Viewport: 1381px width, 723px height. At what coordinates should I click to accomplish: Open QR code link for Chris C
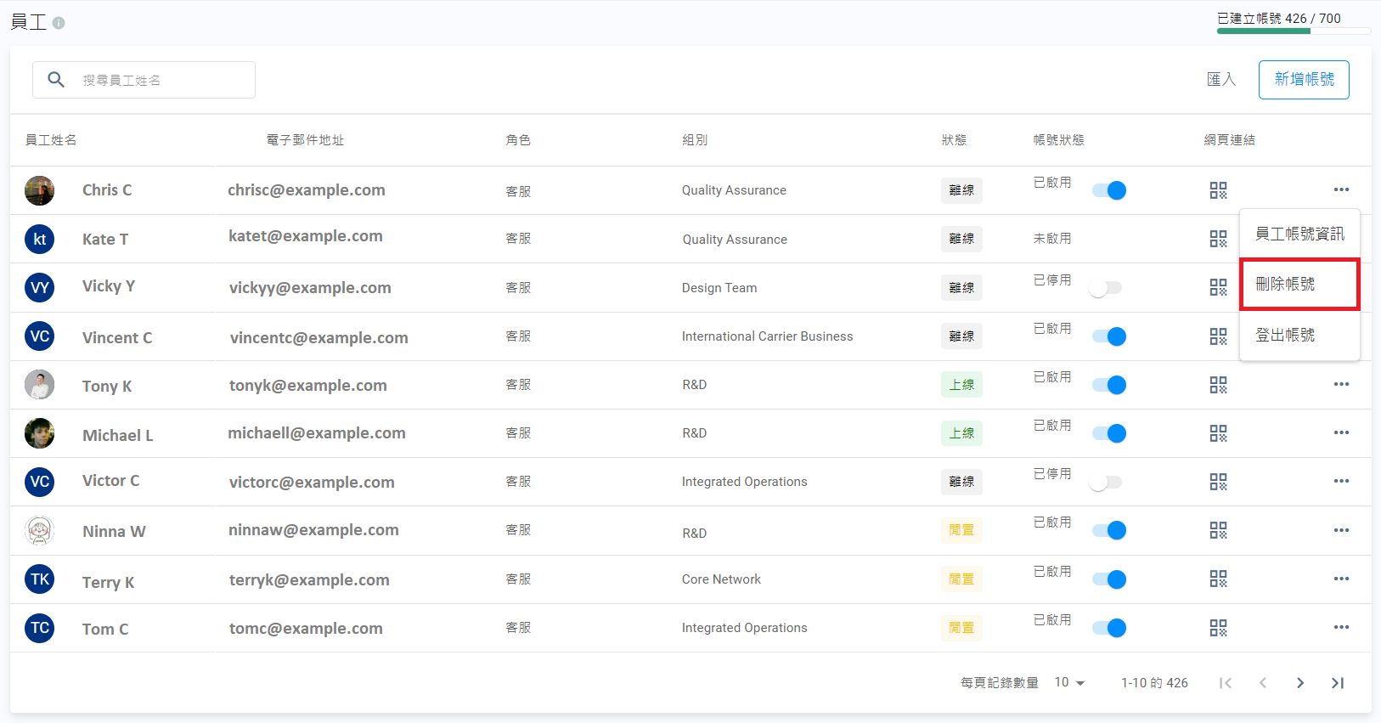click(1218, 190)
